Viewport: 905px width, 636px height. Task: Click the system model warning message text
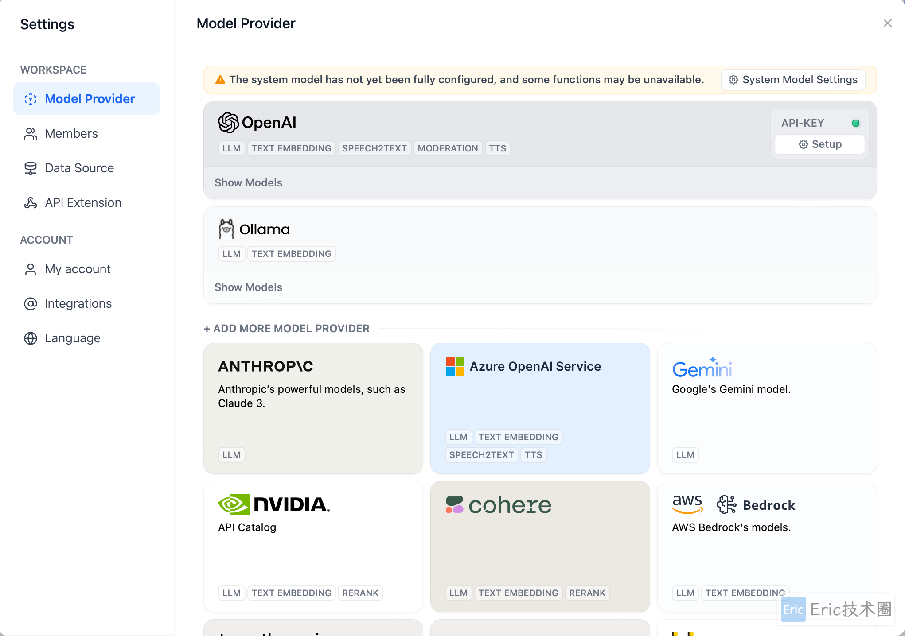pos(467,80)
